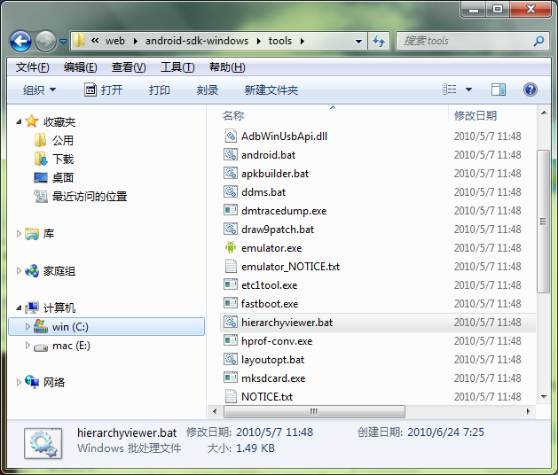Open the 工具(T) menu
The height and width of the screenshot is (475, 558).
coord(177,67)
